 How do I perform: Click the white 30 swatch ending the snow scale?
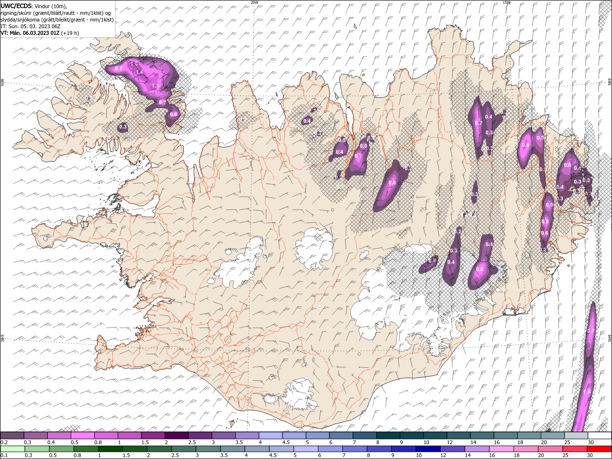tap(600, 436)
